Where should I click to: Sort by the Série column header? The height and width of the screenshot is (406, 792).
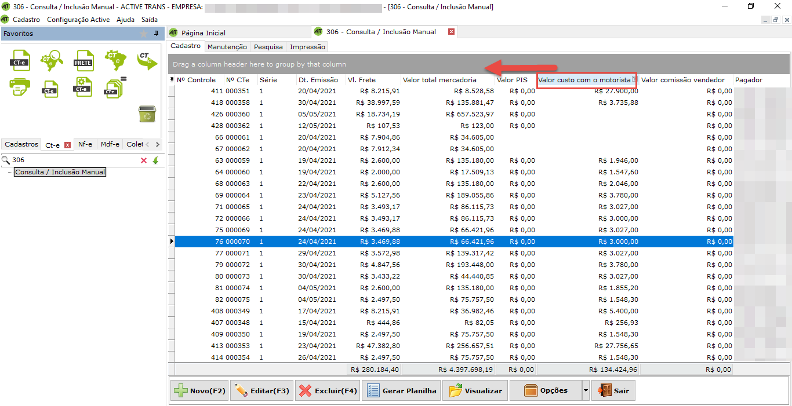[x=277, y=80]
